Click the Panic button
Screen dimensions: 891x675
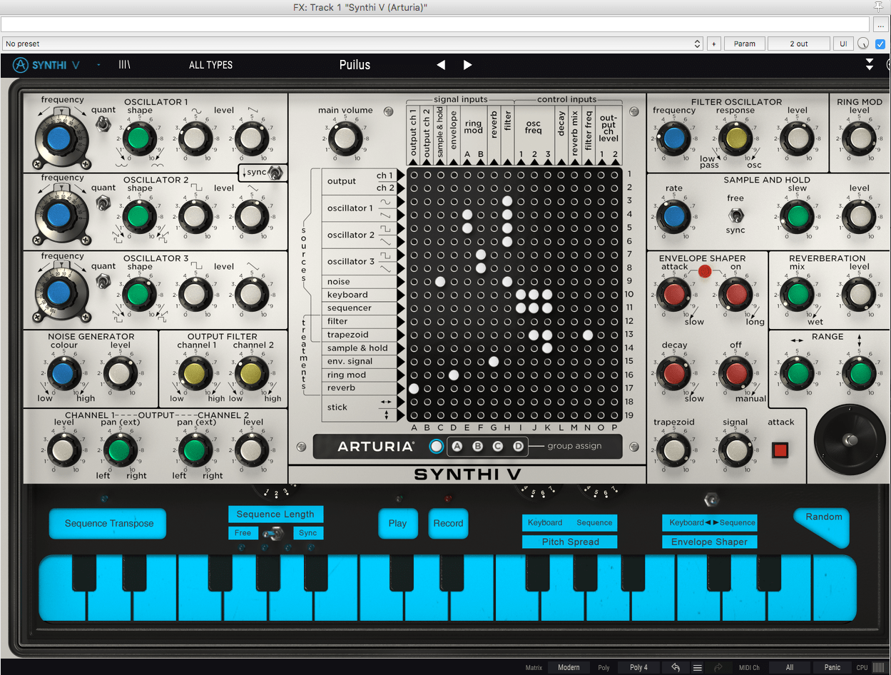pos(833,667)
